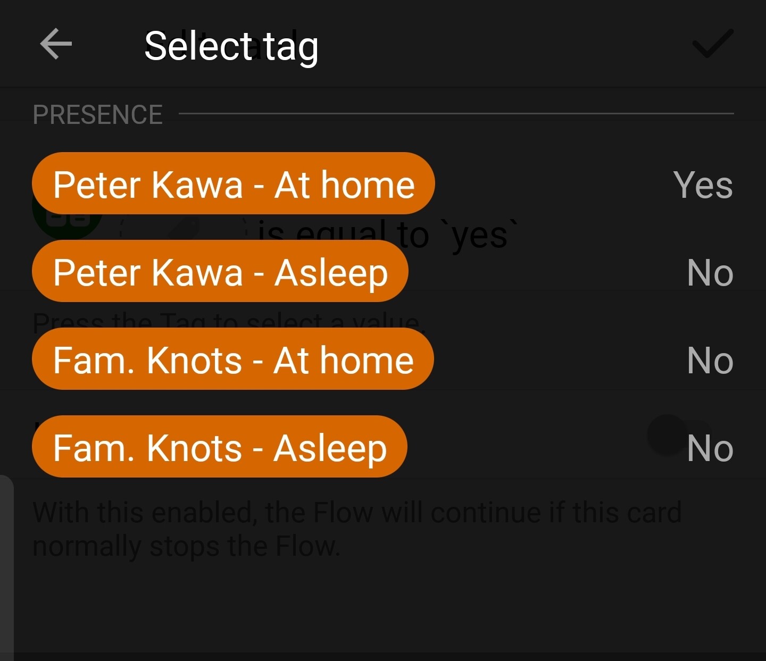766x661 pixels.
Task: Click the divider line next to PRESENCE
Action: (x=456, y=113)
